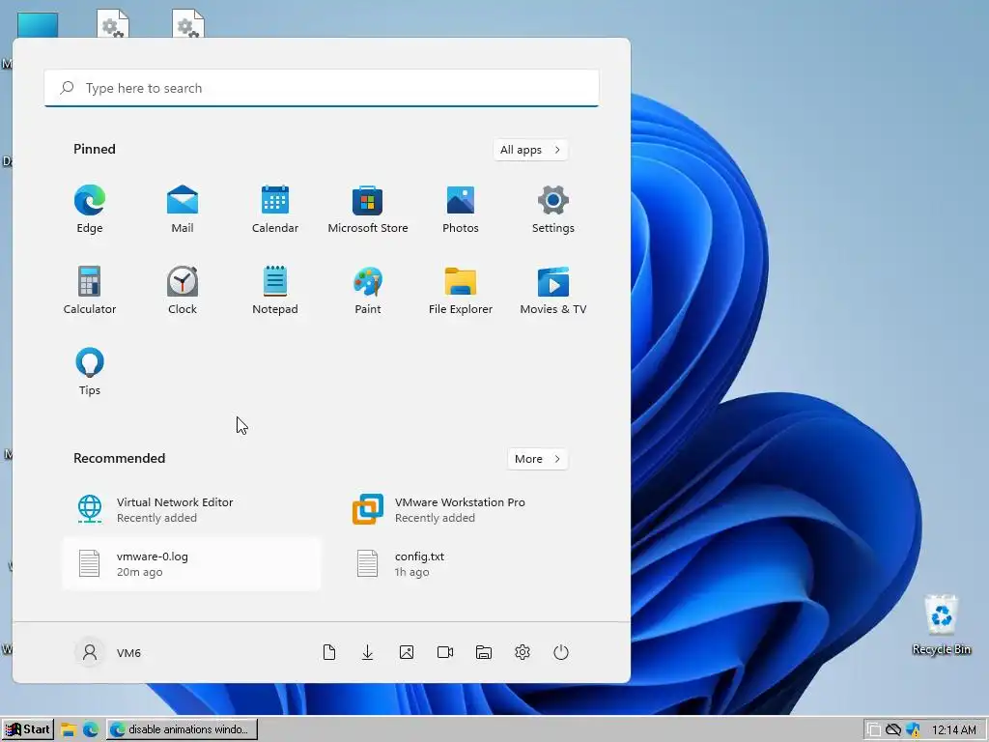Screen dimensions: 989x742
Task: Click the cloud sync tray icon
Action: 893,730
